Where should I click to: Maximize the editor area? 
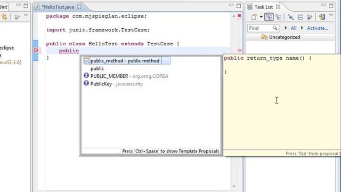point(239,6)
